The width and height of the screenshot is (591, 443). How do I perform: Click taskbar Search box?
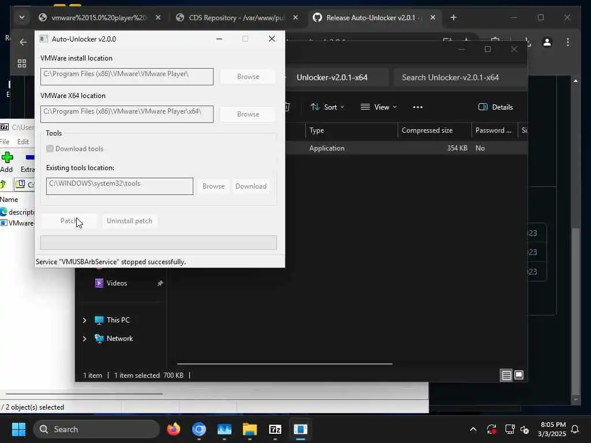[x=96, y=429]
